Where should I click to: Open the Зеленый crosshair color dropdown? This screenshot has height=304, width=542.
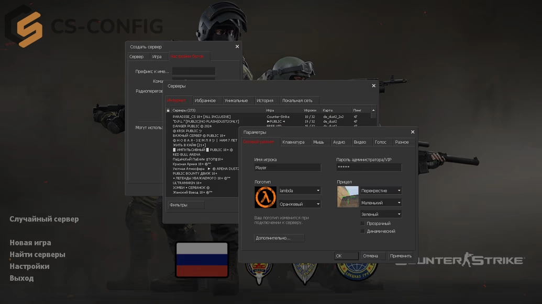(x=381, y=214)
